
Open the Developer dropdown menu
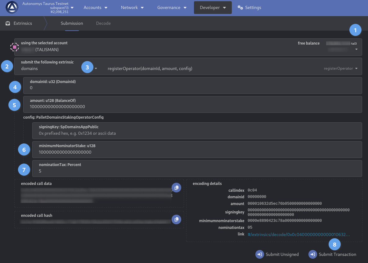(213, 7)
